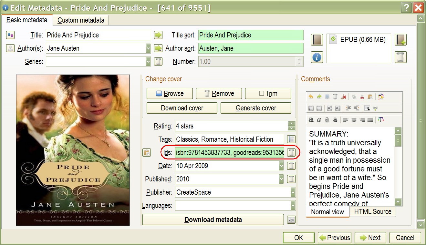Image resolution: width=426 pixels, height=245 pixels.
Task: Open the tag editor icon beside Tags
Action: [291, 139]
